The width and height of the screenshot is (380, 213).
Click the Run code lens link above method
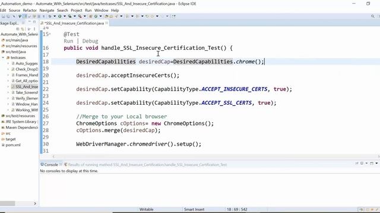pos(68,41)
